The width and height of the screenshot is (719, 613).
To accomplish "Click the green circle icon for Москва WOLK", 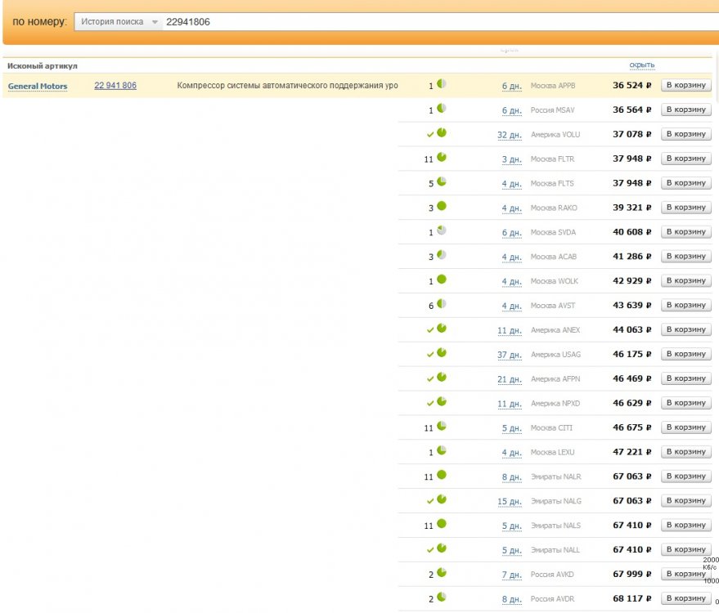I will coord(442,280).
